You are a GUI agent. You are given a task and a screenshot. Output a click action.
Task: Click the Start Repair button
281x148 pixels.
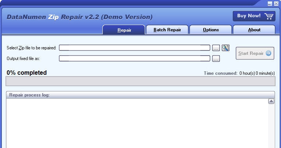[255, 53]
